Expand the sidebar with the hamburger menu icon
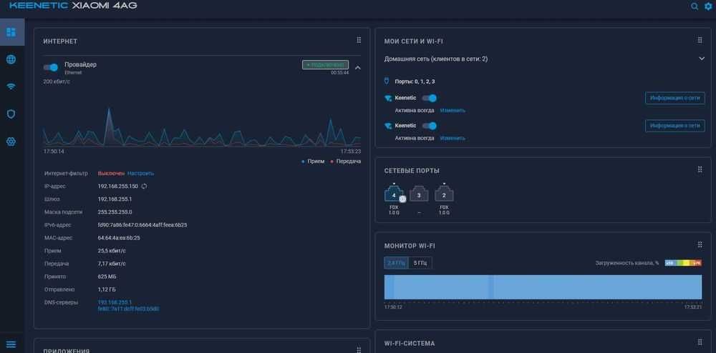This screenshot has width=716, height=353. click(x=11, y=344)
